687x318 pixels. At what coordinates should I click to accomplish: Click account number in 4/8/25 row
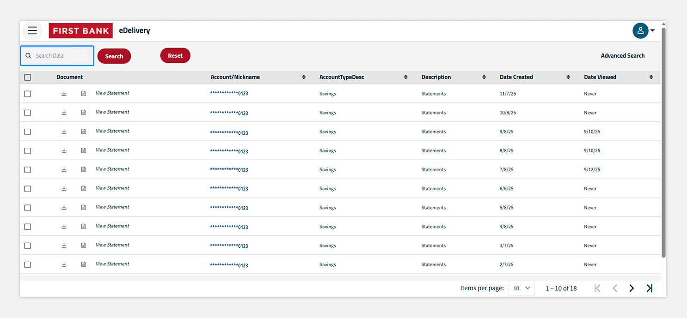229,227
